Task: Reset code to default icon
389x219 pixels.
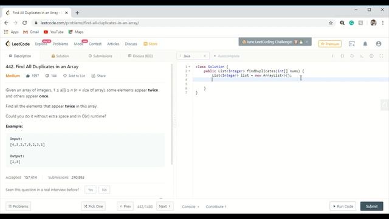Action: (x=352, y=56)
